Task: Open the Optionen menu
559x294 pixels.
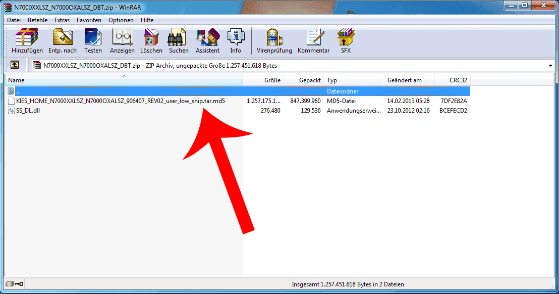Action: (121, 20)
